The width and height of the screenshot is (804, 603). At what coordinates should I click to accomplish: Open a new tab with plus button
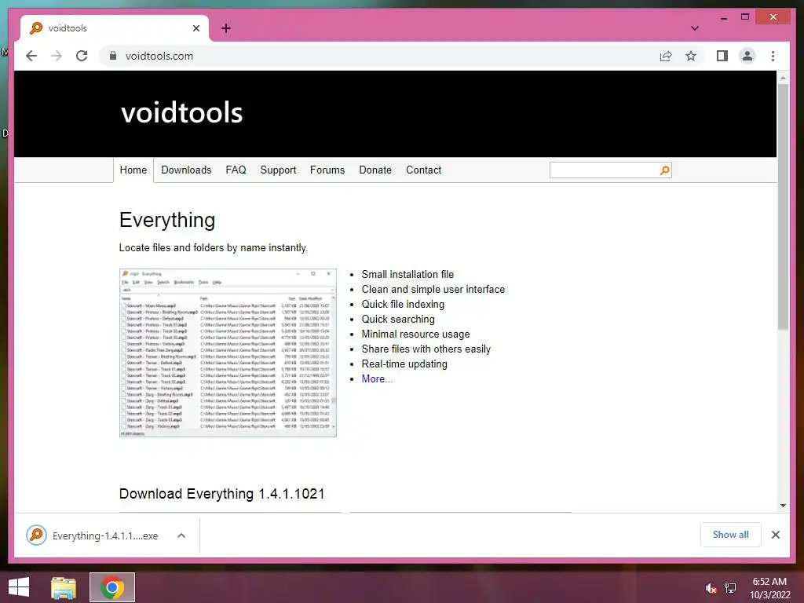226,28
